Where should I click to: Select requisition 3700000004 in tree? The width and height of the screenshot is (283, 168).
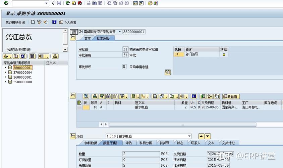[22, 73]
